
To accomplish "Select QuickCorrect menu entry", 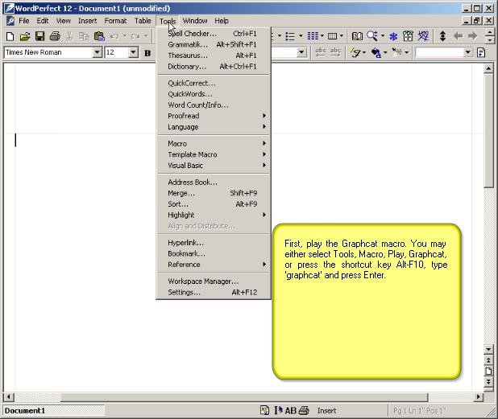I will click(x=214, y=83).
